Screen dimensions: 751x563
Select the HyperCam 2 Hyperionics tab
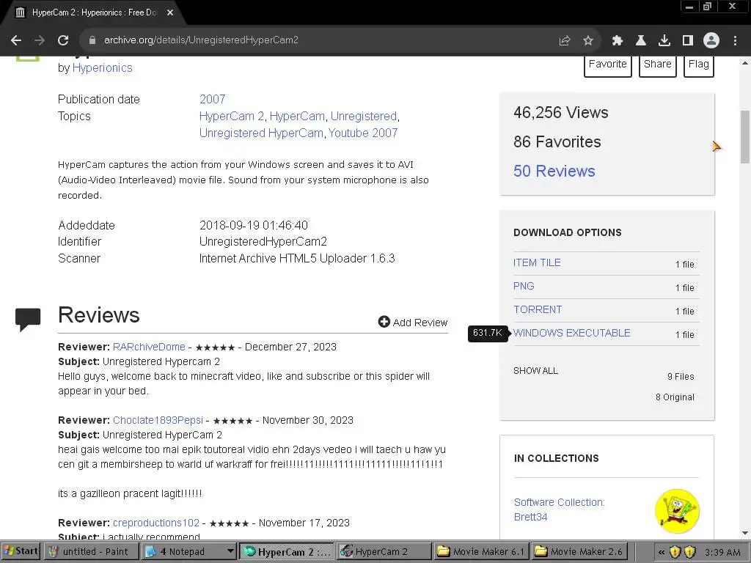click(94, 12)
